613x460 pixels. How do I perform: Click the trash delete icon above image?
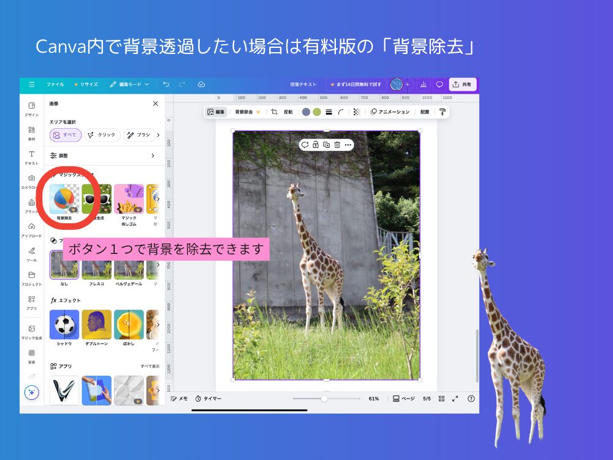click(337, 145)
